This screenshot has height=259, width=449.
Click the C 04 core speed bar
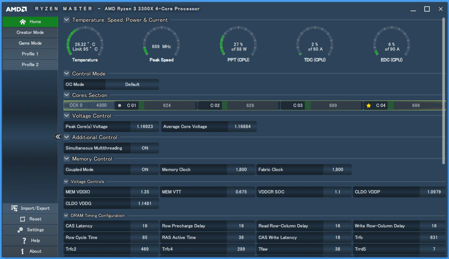(416, 106)
